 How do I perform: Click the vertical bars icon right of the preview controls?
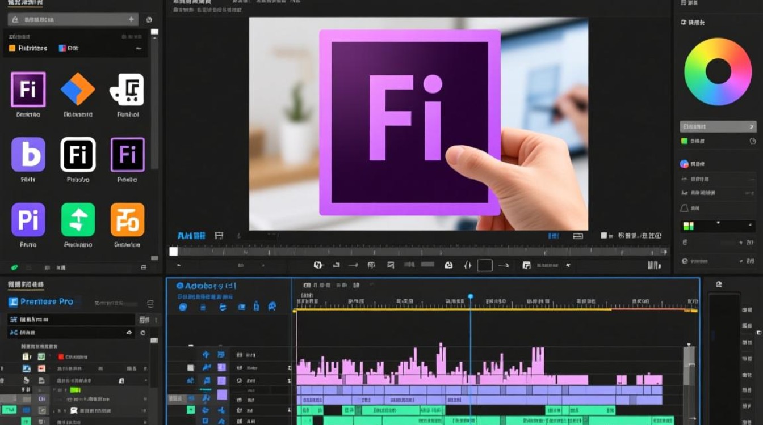coord(654,265)
